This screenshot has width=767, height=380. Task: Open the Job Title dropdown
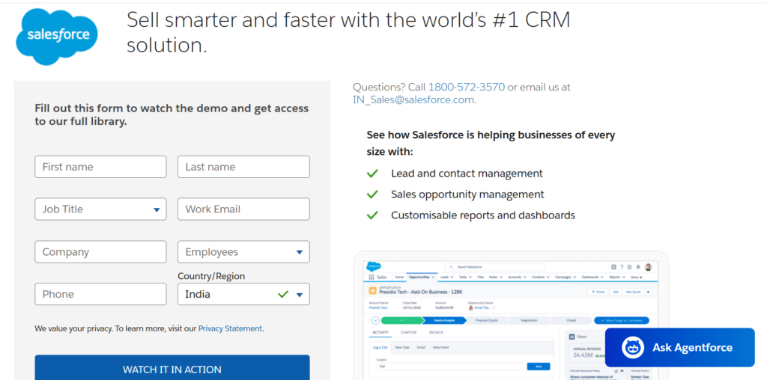pyautogui.click(x=101, y=209)
